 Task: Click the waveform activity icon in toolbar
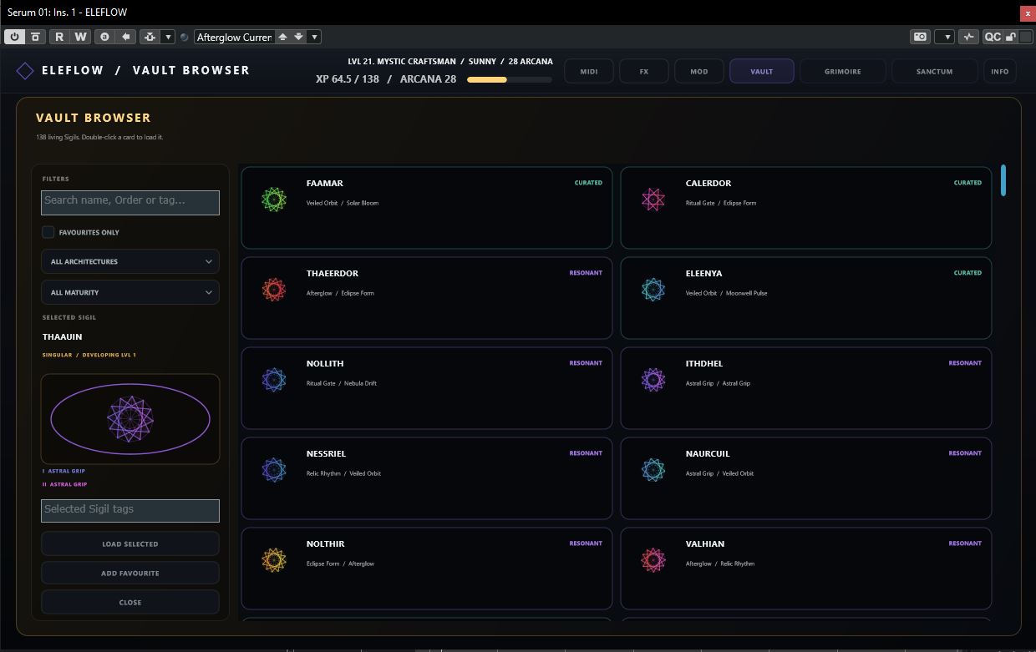coord(968,37)
